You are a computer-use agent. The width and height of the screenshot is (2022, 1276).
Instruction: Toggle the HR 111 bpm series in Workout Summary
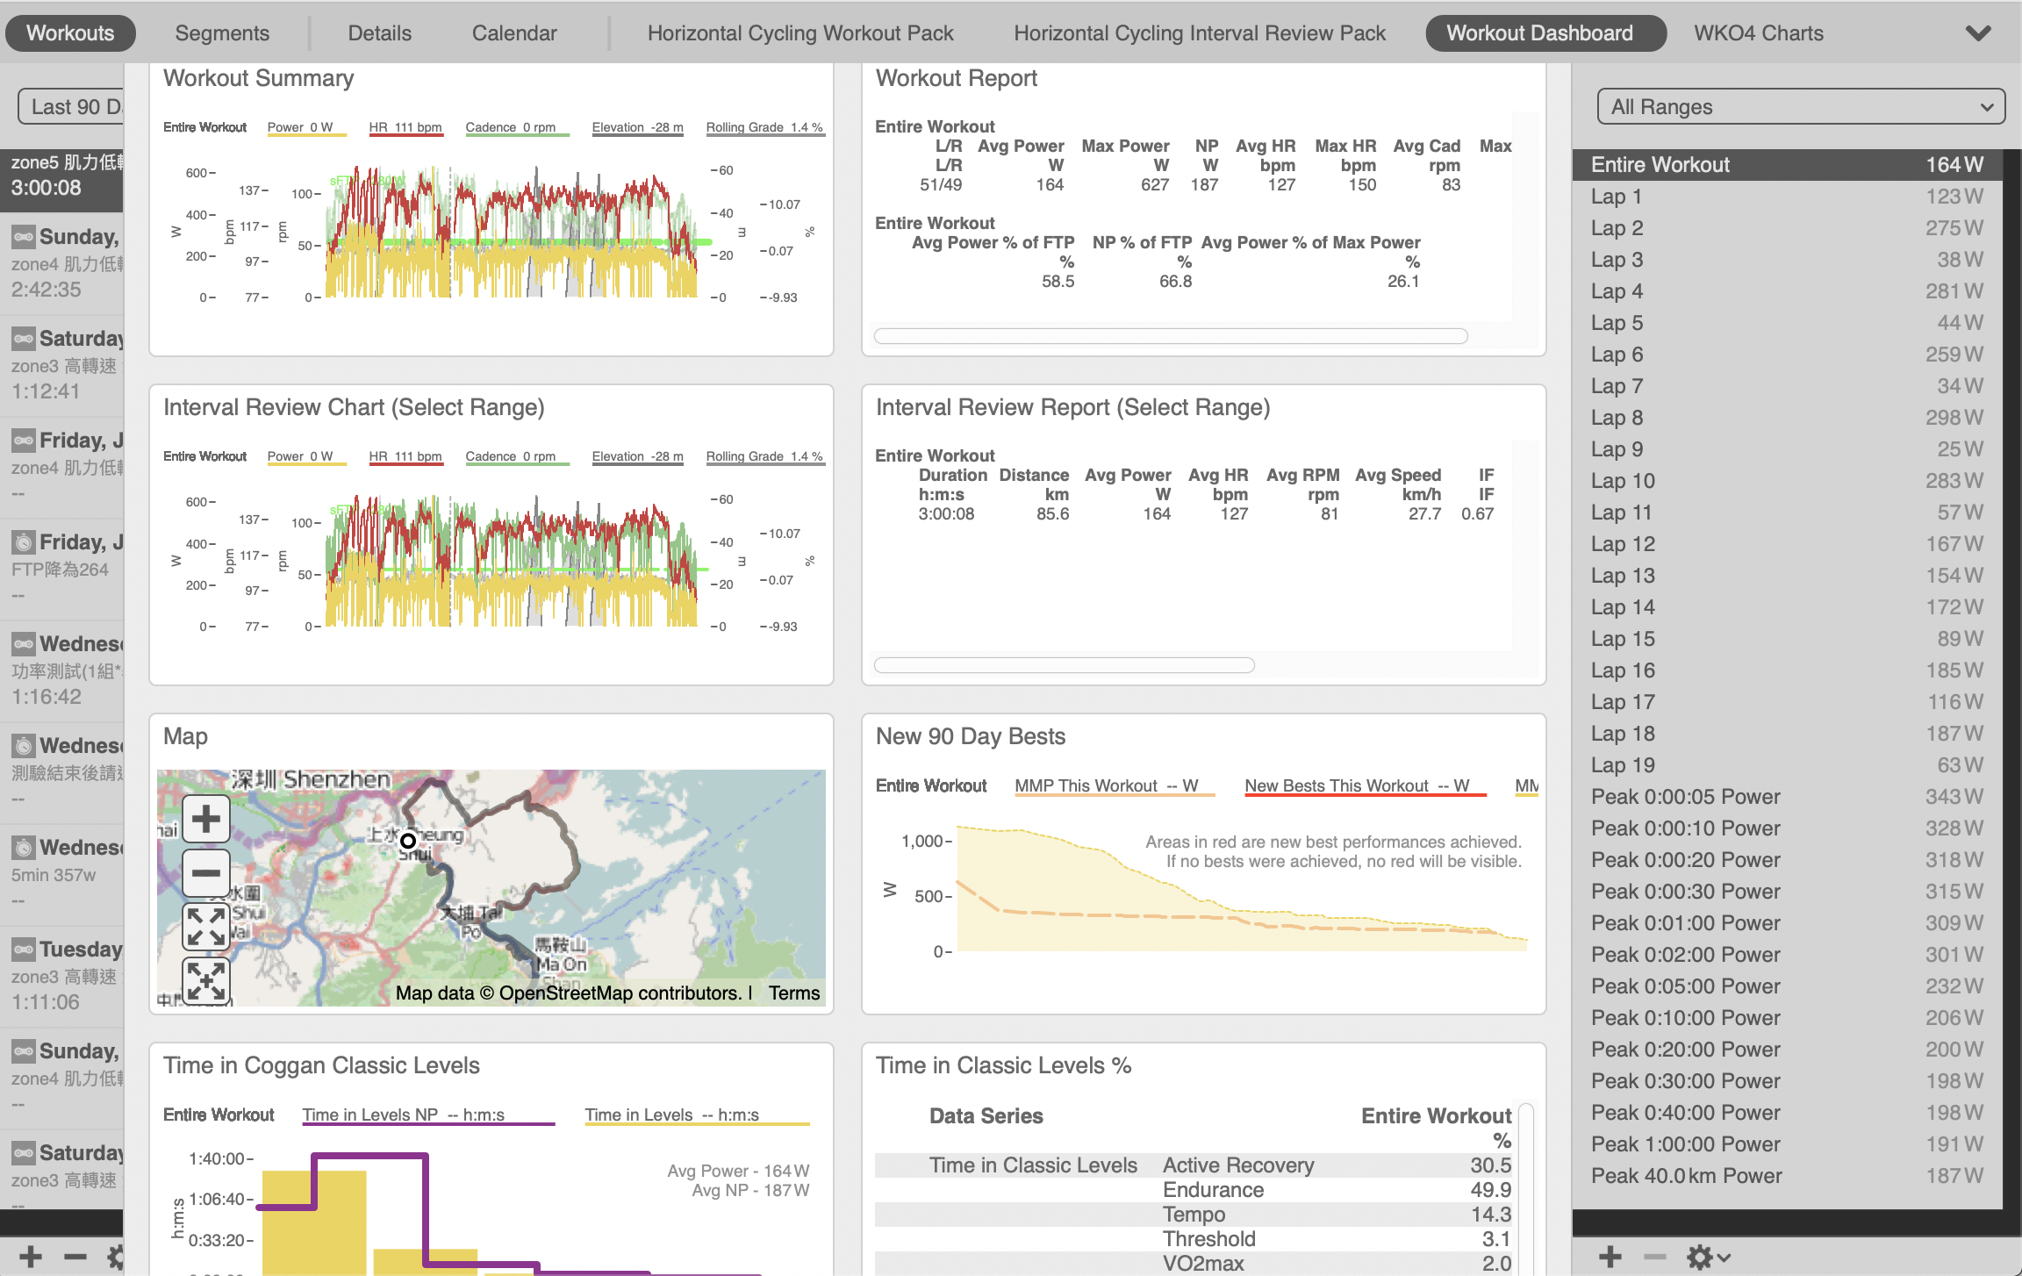click(x=405, y=127)
